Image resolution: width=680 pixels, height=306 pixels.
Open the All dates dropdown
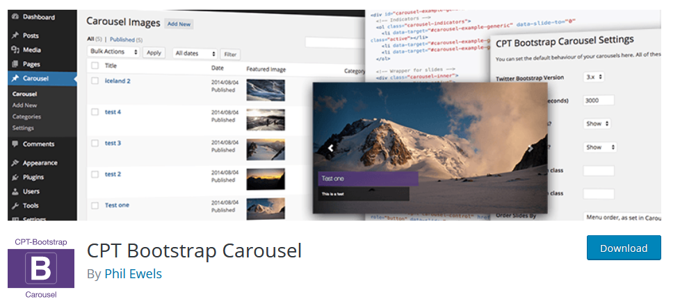(195, 53)
